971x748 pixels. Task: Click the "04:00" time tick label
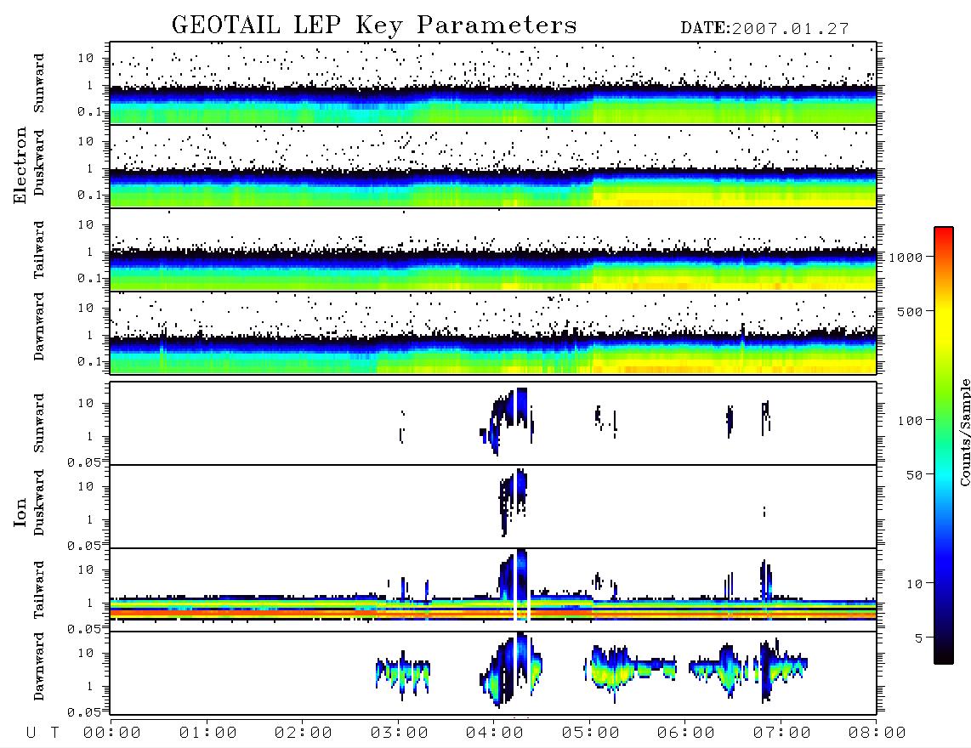[495, 733]
